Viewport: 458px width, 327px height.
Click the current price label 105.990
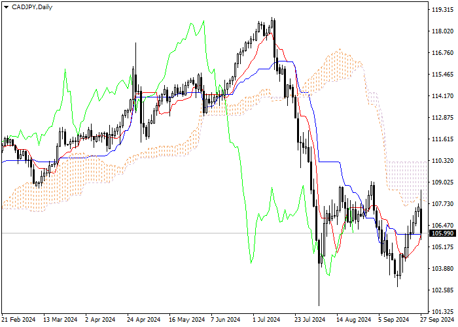click(442, 233)
